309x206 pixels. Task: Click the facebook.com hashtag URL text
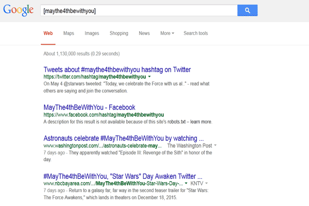click(x=104, y=115)
